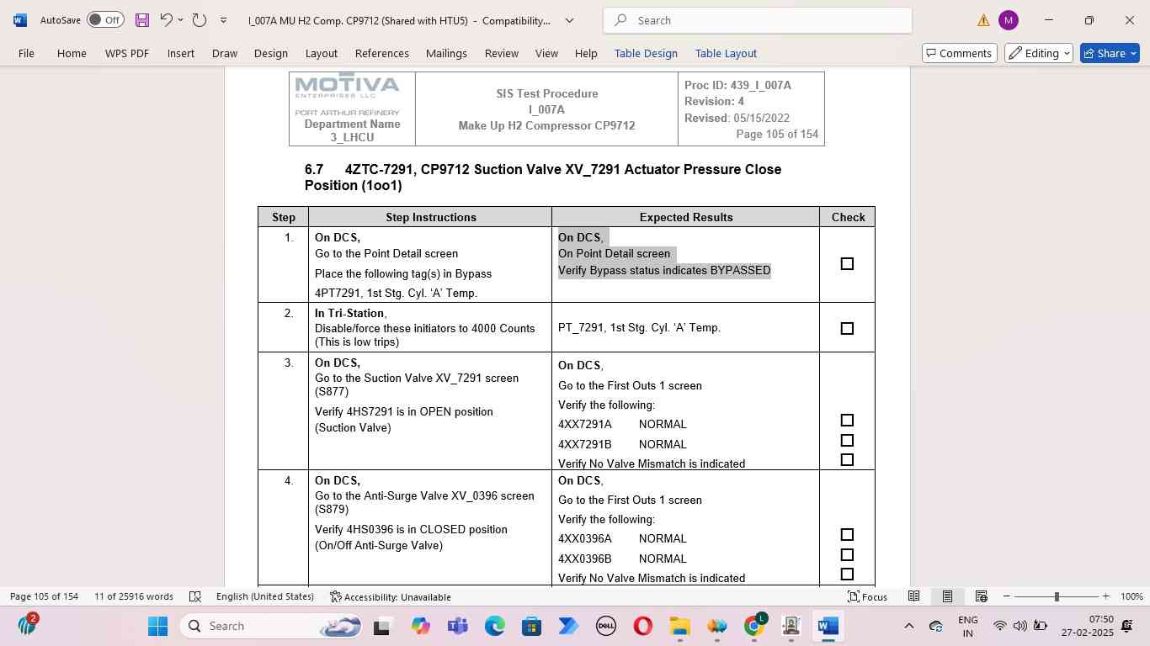Screen dimensions: 1150x646
Task: Click the zoom in plus button
Action: coord(1105,596)
